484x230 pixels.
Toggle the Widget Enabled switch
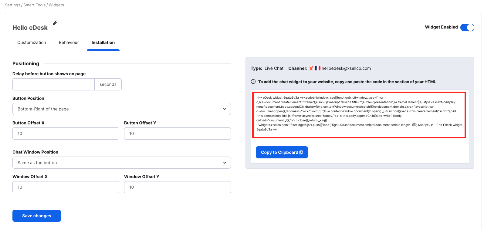tap(467, 27)
